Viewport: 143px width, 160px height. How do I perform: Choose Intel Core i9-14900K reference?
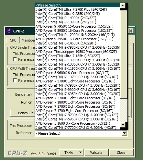[77, 18]
